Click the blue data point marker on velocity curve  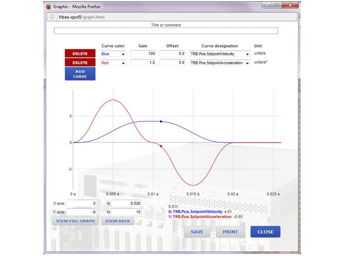click(x=161, y=121)
